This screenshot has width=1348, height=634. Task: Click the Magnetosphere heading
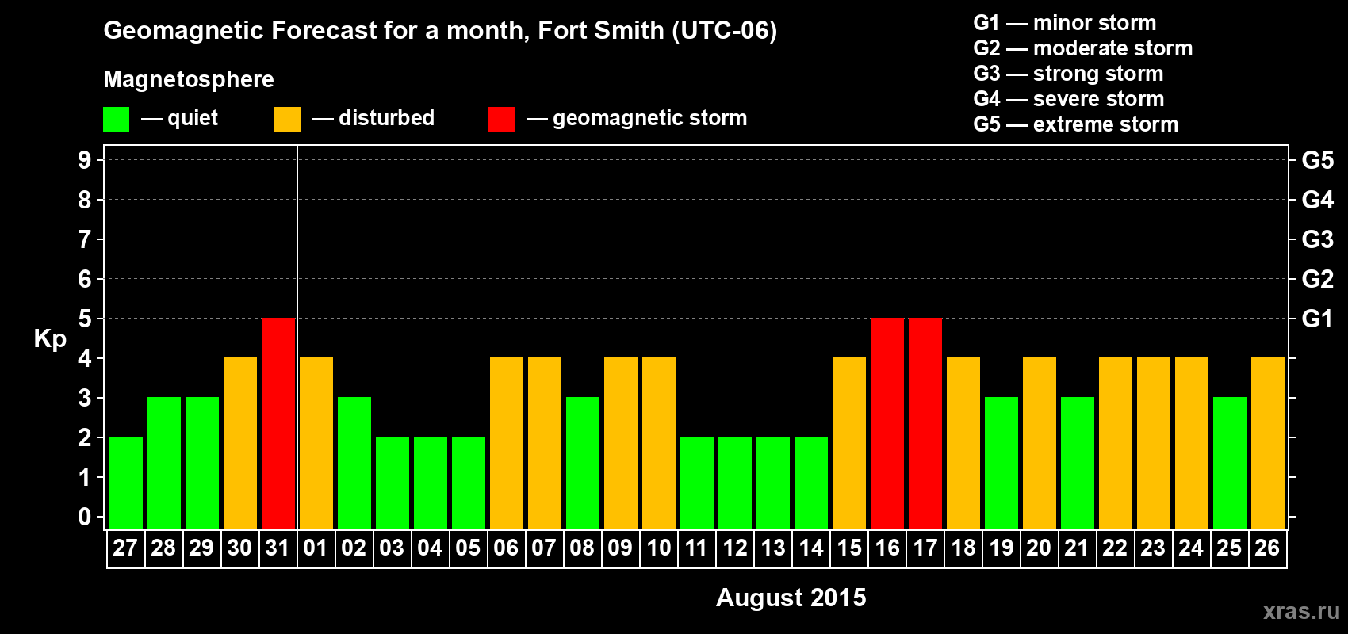pyautogui.click(x=189, y=80)
